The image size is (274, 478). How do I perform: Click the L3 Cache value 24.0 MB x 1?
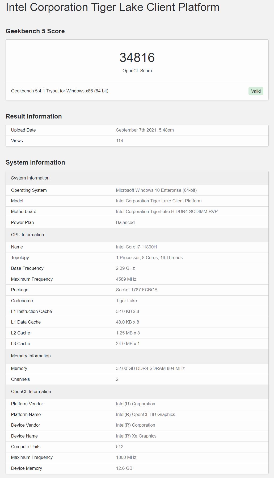click(128, 344)
